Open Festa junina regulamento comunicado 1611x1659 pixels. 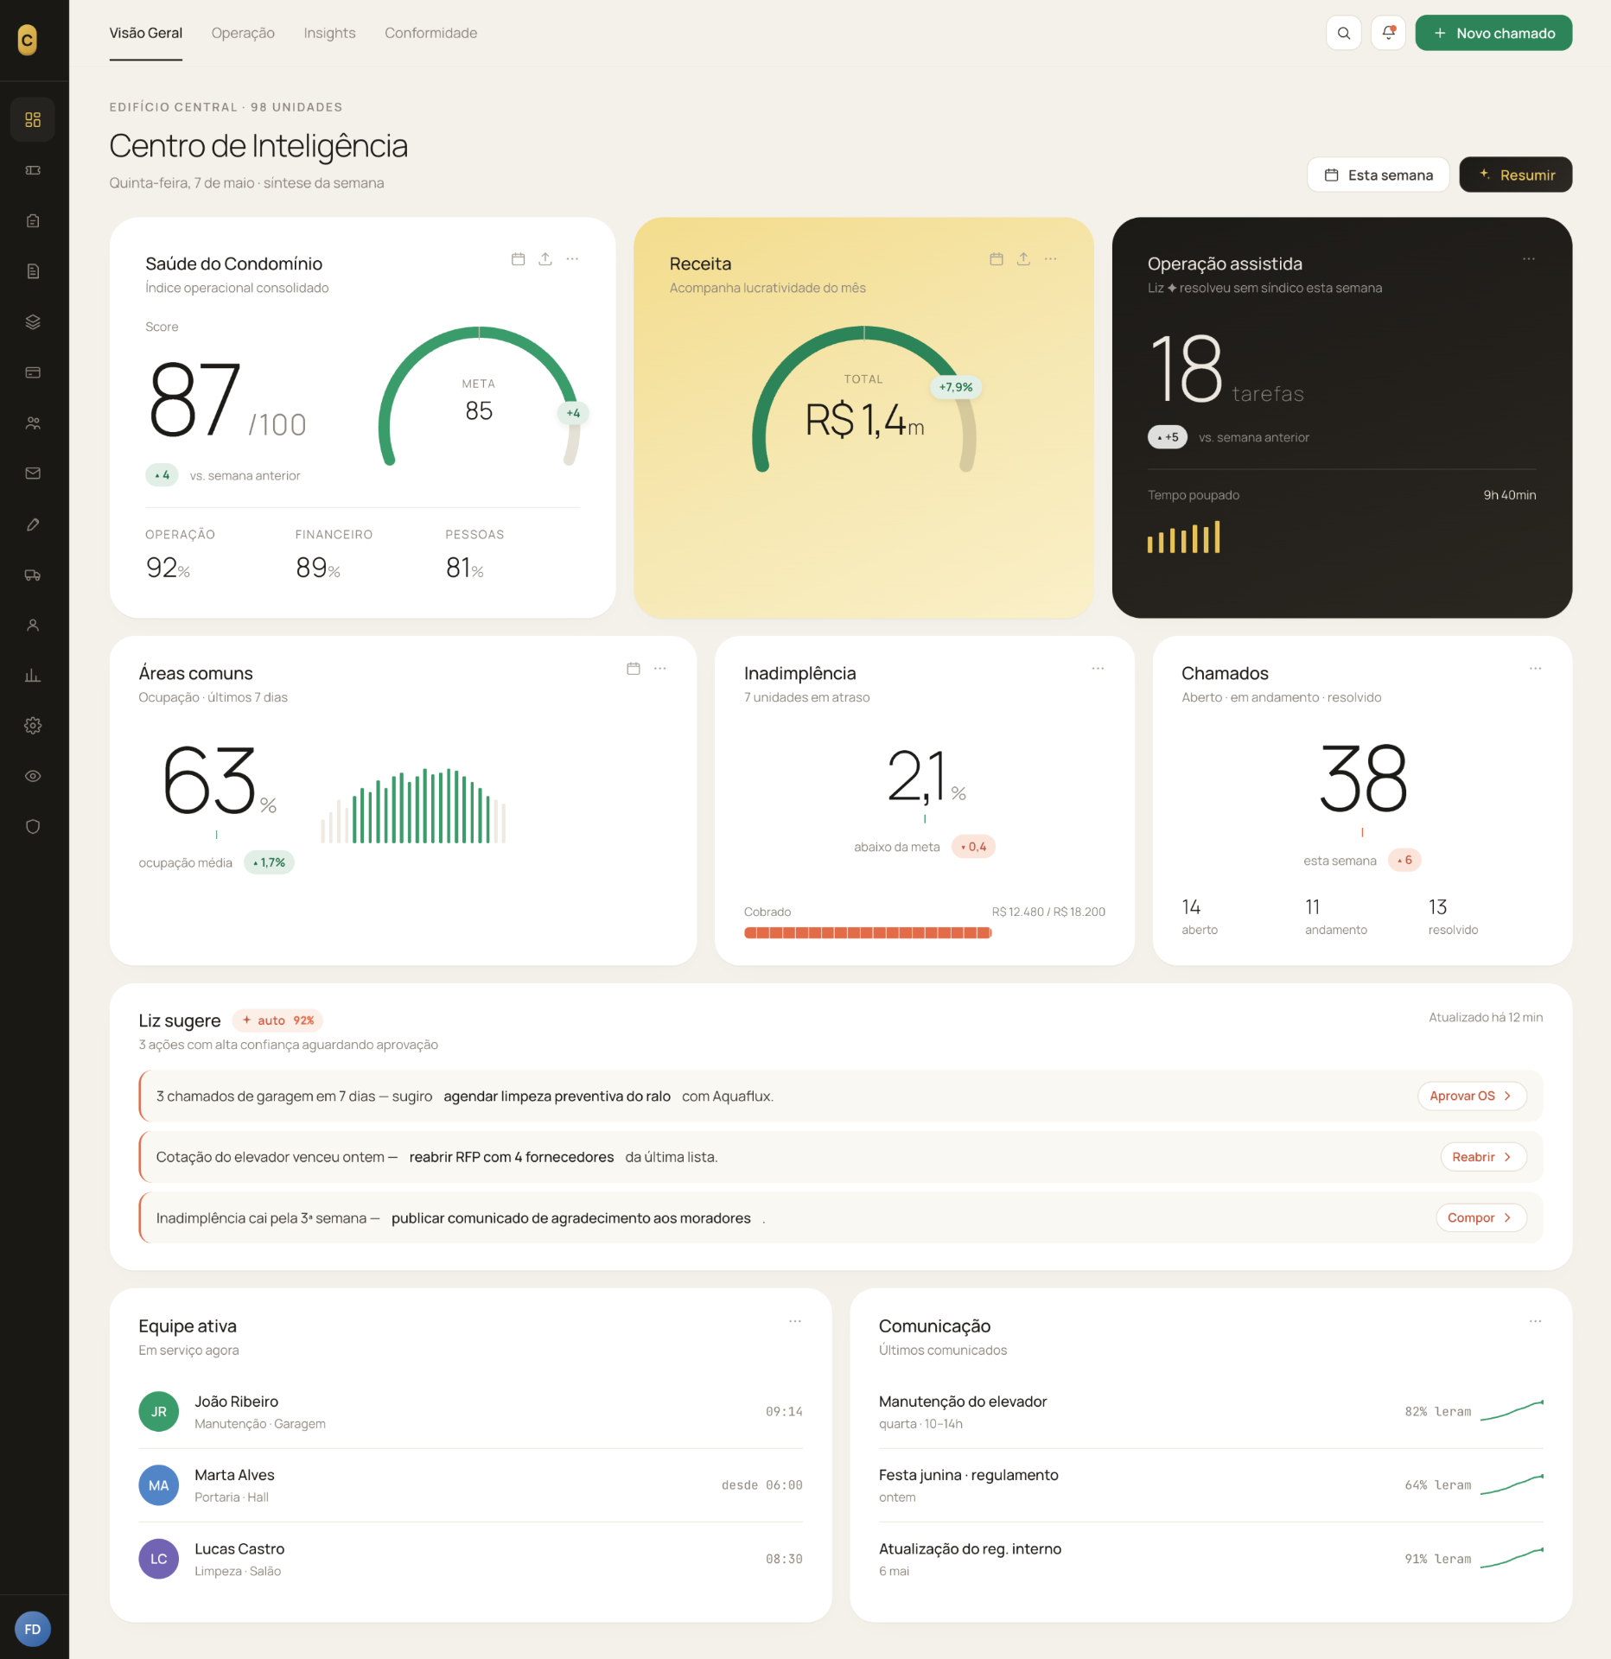[x=1211, y=1485]
